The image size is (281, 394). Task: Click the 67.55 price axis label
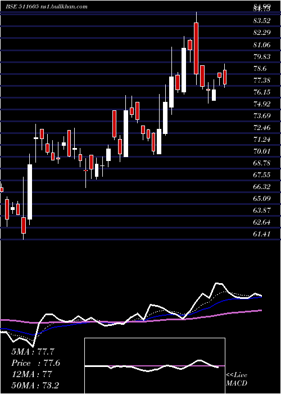coord(262,175)
